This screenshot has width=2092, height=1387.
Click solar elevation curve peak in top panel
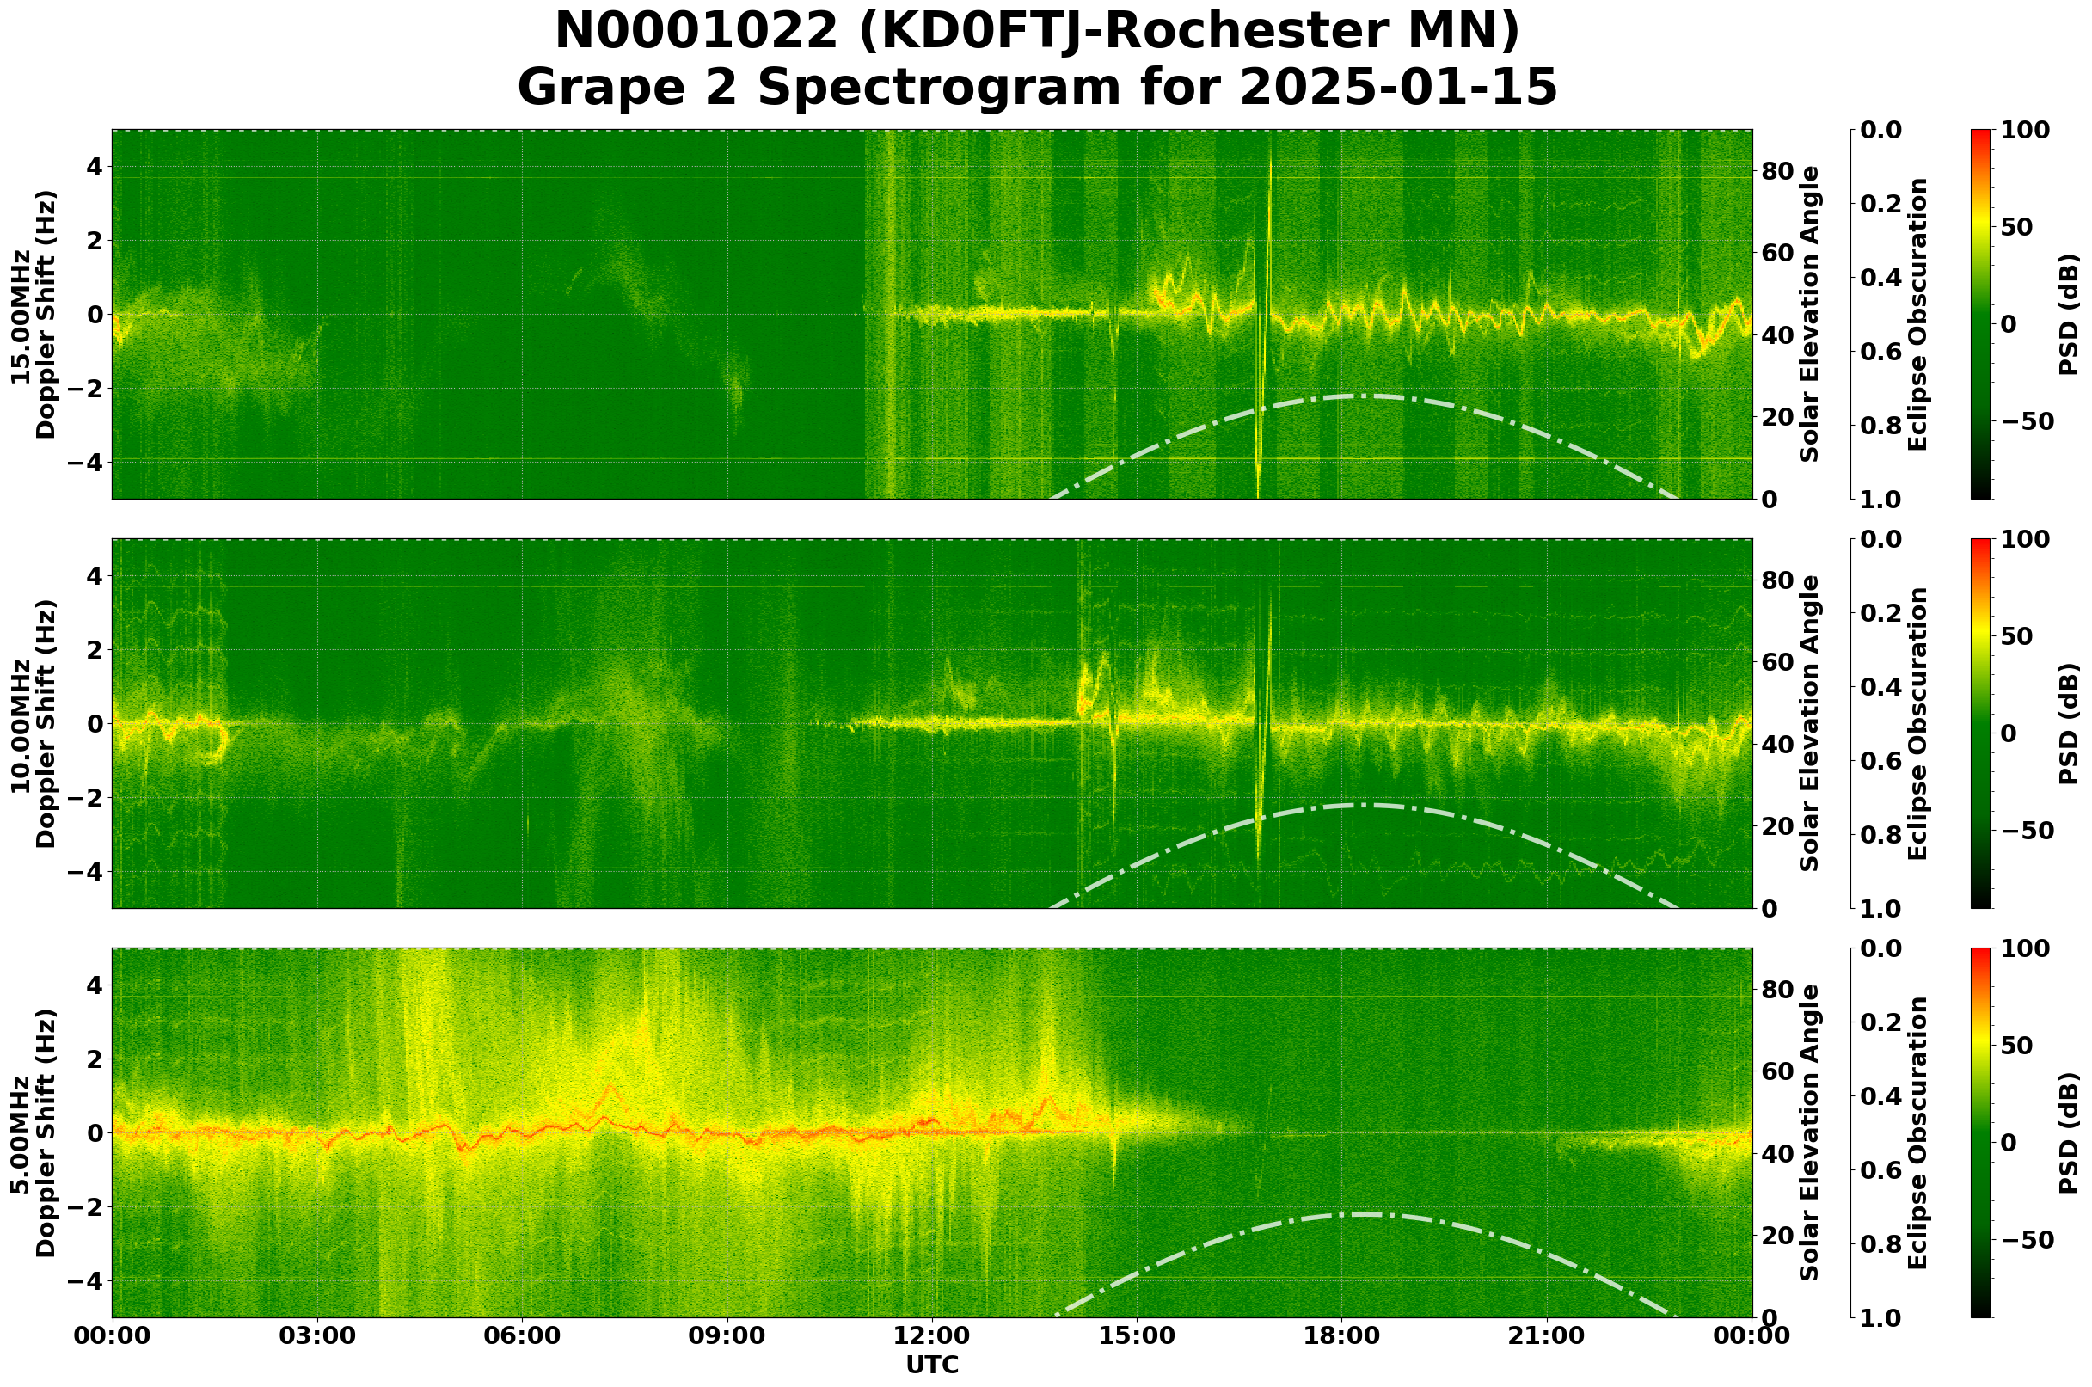point(1362,396)
